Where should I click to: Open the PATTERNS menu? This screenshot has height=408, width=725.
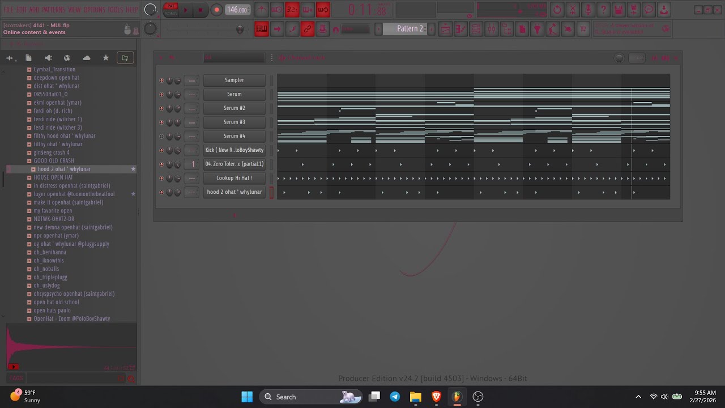53,10
